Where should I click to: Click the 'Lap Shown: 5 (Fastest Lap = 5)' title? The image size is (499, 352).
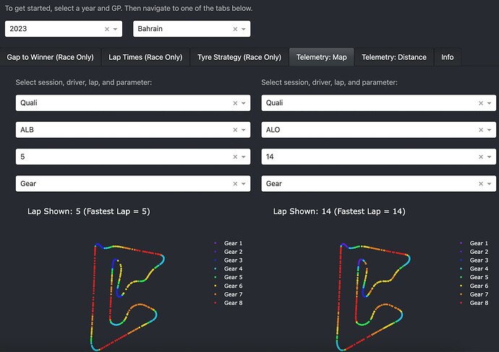click(x=89, y=211)
